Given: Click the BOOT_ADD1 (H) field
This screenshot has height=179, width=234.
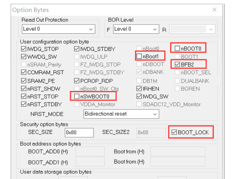Looking at the screenshot, I should click(x=90, y=162).
